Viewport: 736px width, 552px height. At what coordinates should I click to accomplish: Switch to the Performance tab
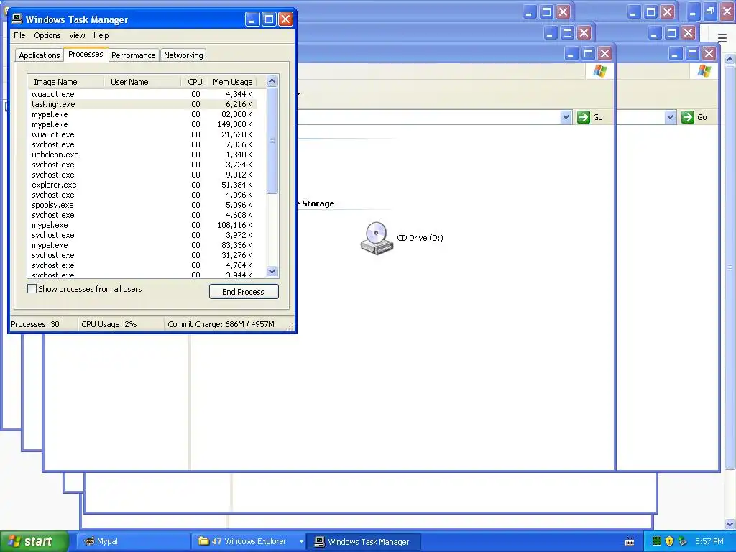[x=133, y=55]
